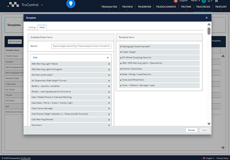230x160 pixels.
Task: Open the TRUANALYSIS menu
Action: coord(109,7)
